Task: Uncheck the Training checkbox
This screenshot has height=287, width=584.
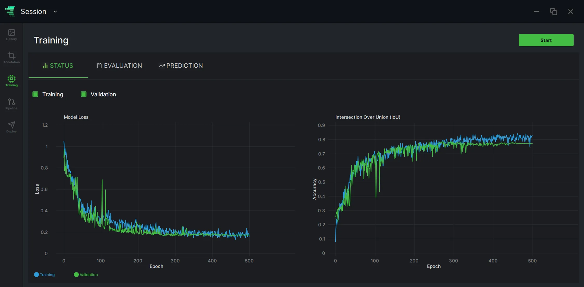Action: (35, 94)
